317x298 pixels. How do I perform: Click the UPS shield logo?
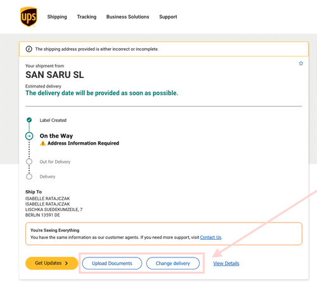[x=29, y=17]
